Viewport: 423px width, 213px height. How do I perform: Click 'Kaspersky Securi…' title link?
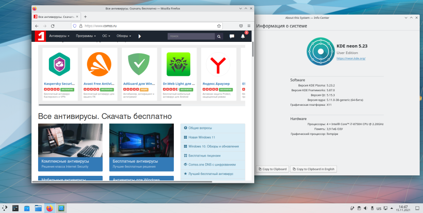[x=59, y=84]
